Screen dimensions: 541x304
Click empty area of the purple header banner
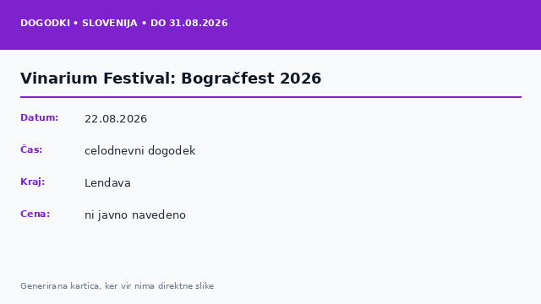(x=380, y=24)
